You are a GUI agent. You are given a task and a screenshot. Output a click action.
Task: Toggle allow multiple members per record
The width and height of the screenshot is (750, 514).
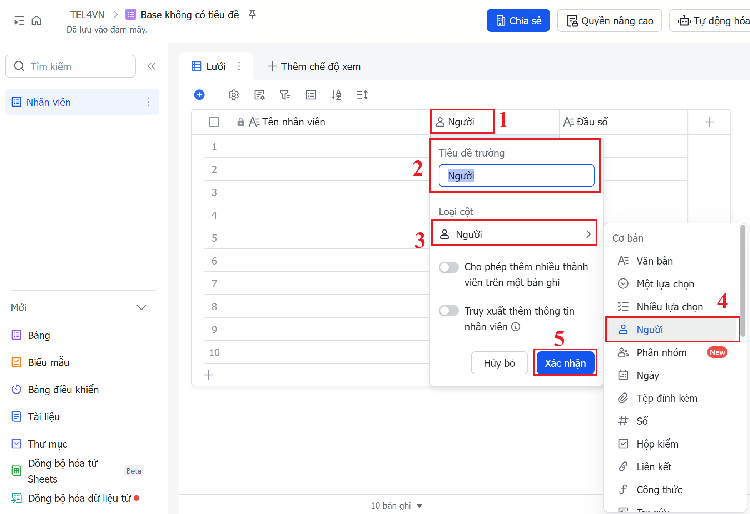(x=449, y=267)
